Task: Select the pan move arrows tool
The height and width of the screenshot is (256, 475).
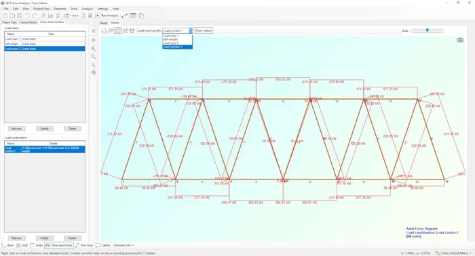Action: tap(94, 40)
